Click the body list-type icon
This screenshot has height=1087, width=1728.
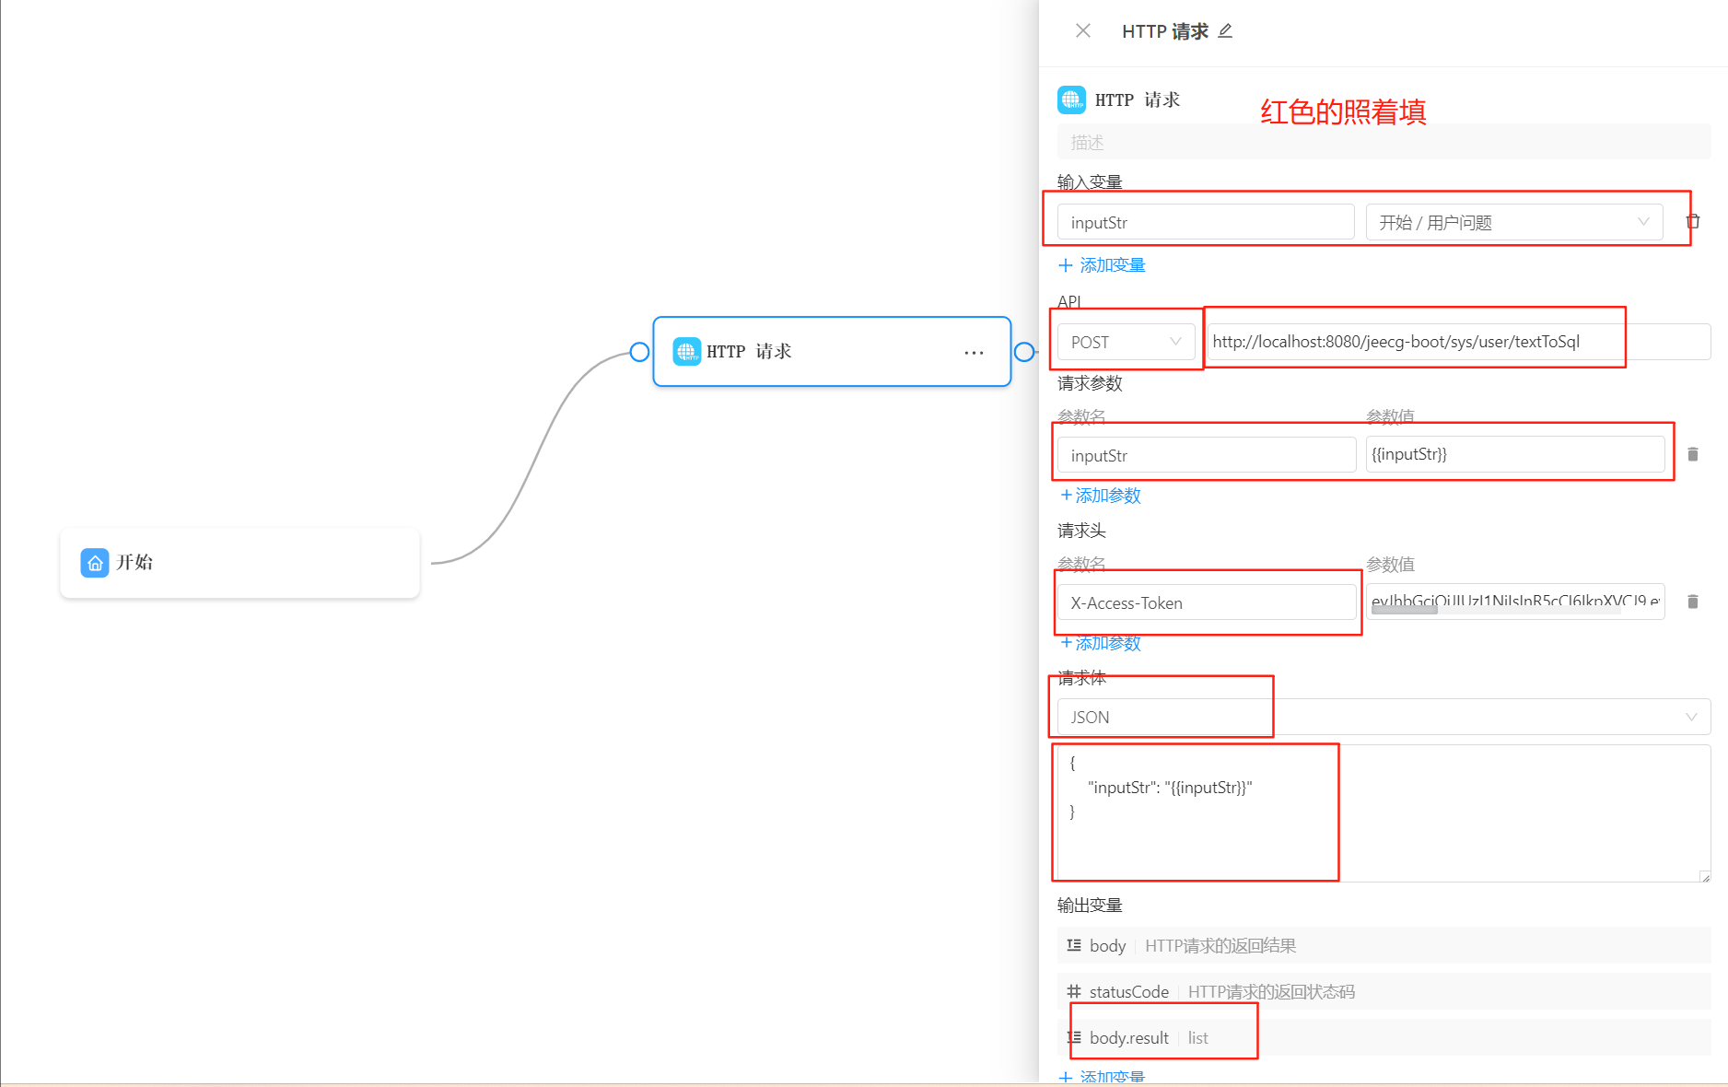click(x=1073, y=945)
